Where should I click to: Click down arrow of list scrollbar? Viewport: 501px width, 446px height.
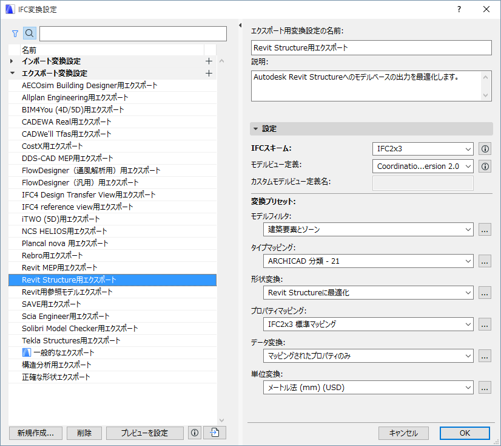(x=222, y=420)
